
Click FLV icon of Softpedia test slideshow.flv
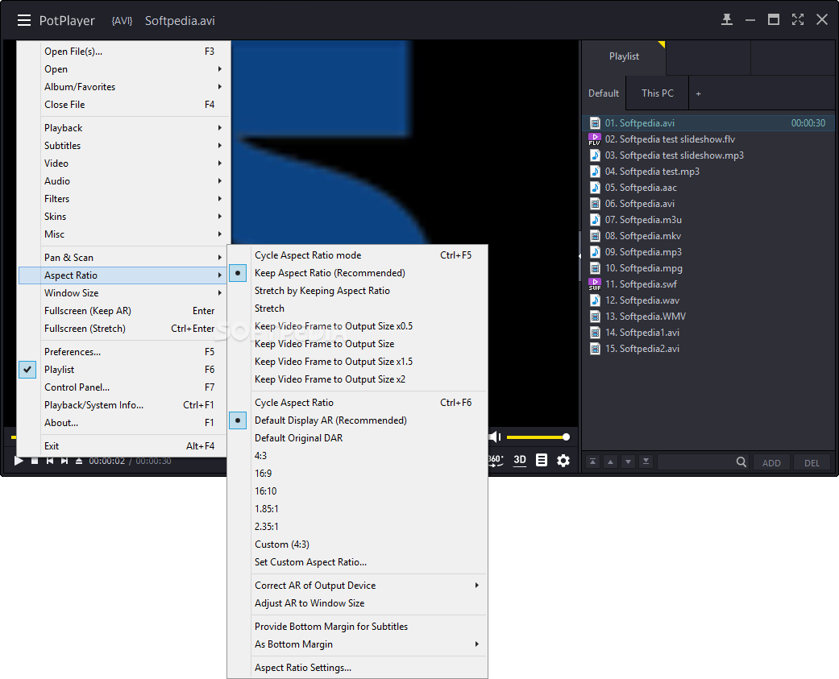[595, 139]
